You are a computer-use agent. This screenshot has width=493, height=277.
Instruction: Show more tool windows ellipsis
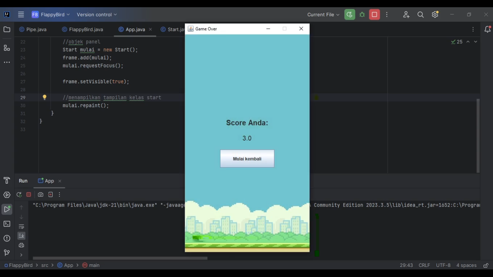click(7, 62)
